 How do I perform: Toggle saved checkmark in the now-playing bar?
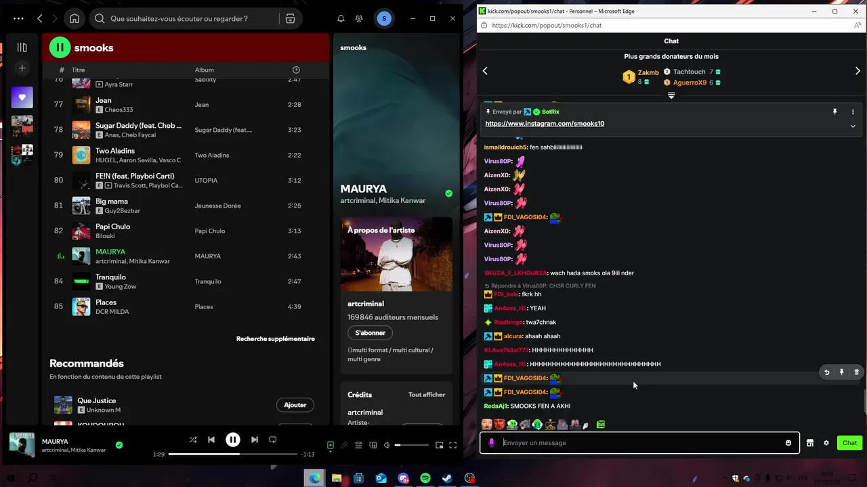pyautogui.click(x=119, y=445)
